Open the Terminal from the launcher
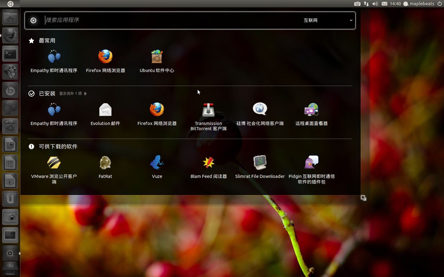The width and height of the screenshot is (444, 277). [10, 54]
